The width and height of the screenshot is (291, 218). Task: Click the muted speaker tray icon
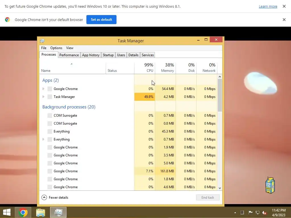click(x=265, y=213)
